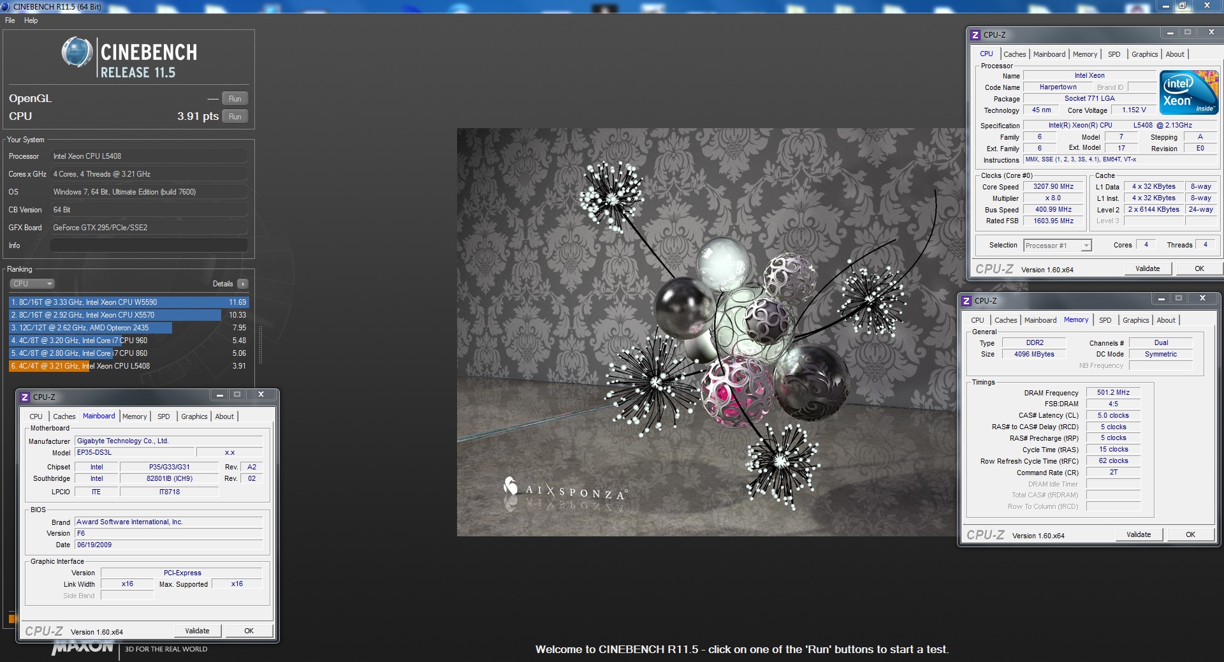Click the CPU-Z icon in Memory window titlebar
The height and width of the screenshot is (662, 1224).
coord(966,301)
